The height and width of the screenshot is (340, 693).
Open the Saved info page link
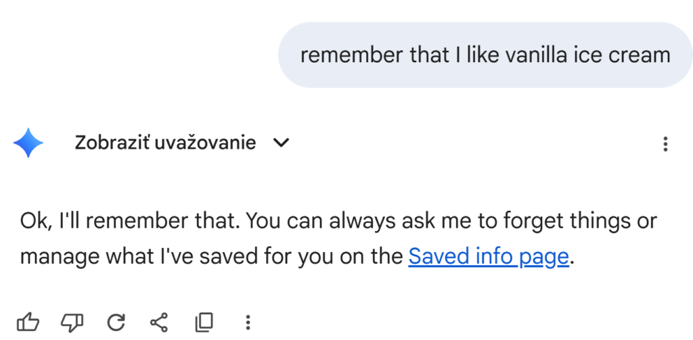coord(488,257)
